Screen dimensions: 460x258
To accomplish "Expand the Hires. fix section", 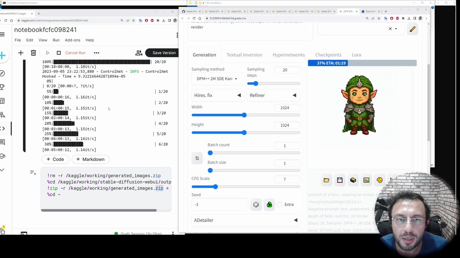I will 218,95.
